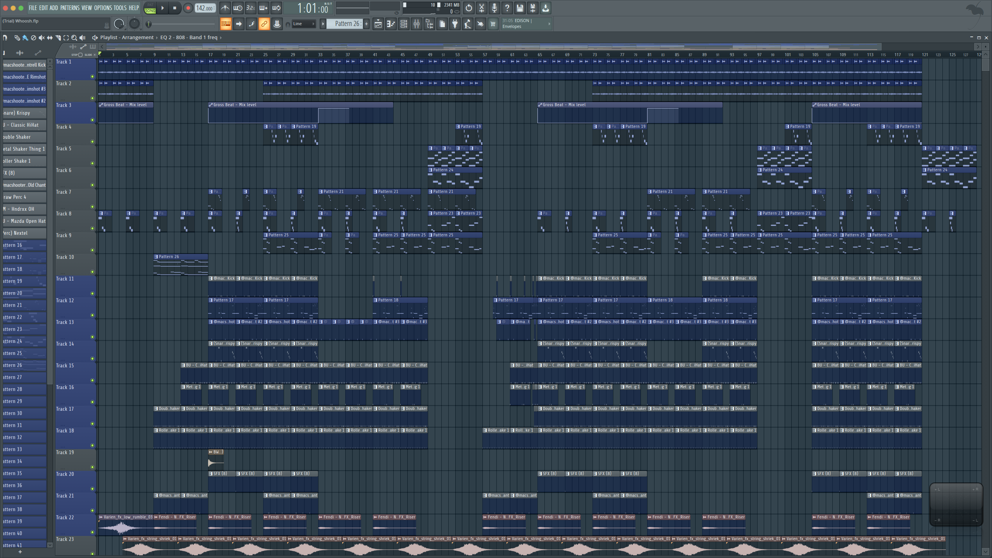Expand the hint panel arrow next to EDISON Envelopes
The height and width of the screenshot is (558, 992).
tap(549, 24)
